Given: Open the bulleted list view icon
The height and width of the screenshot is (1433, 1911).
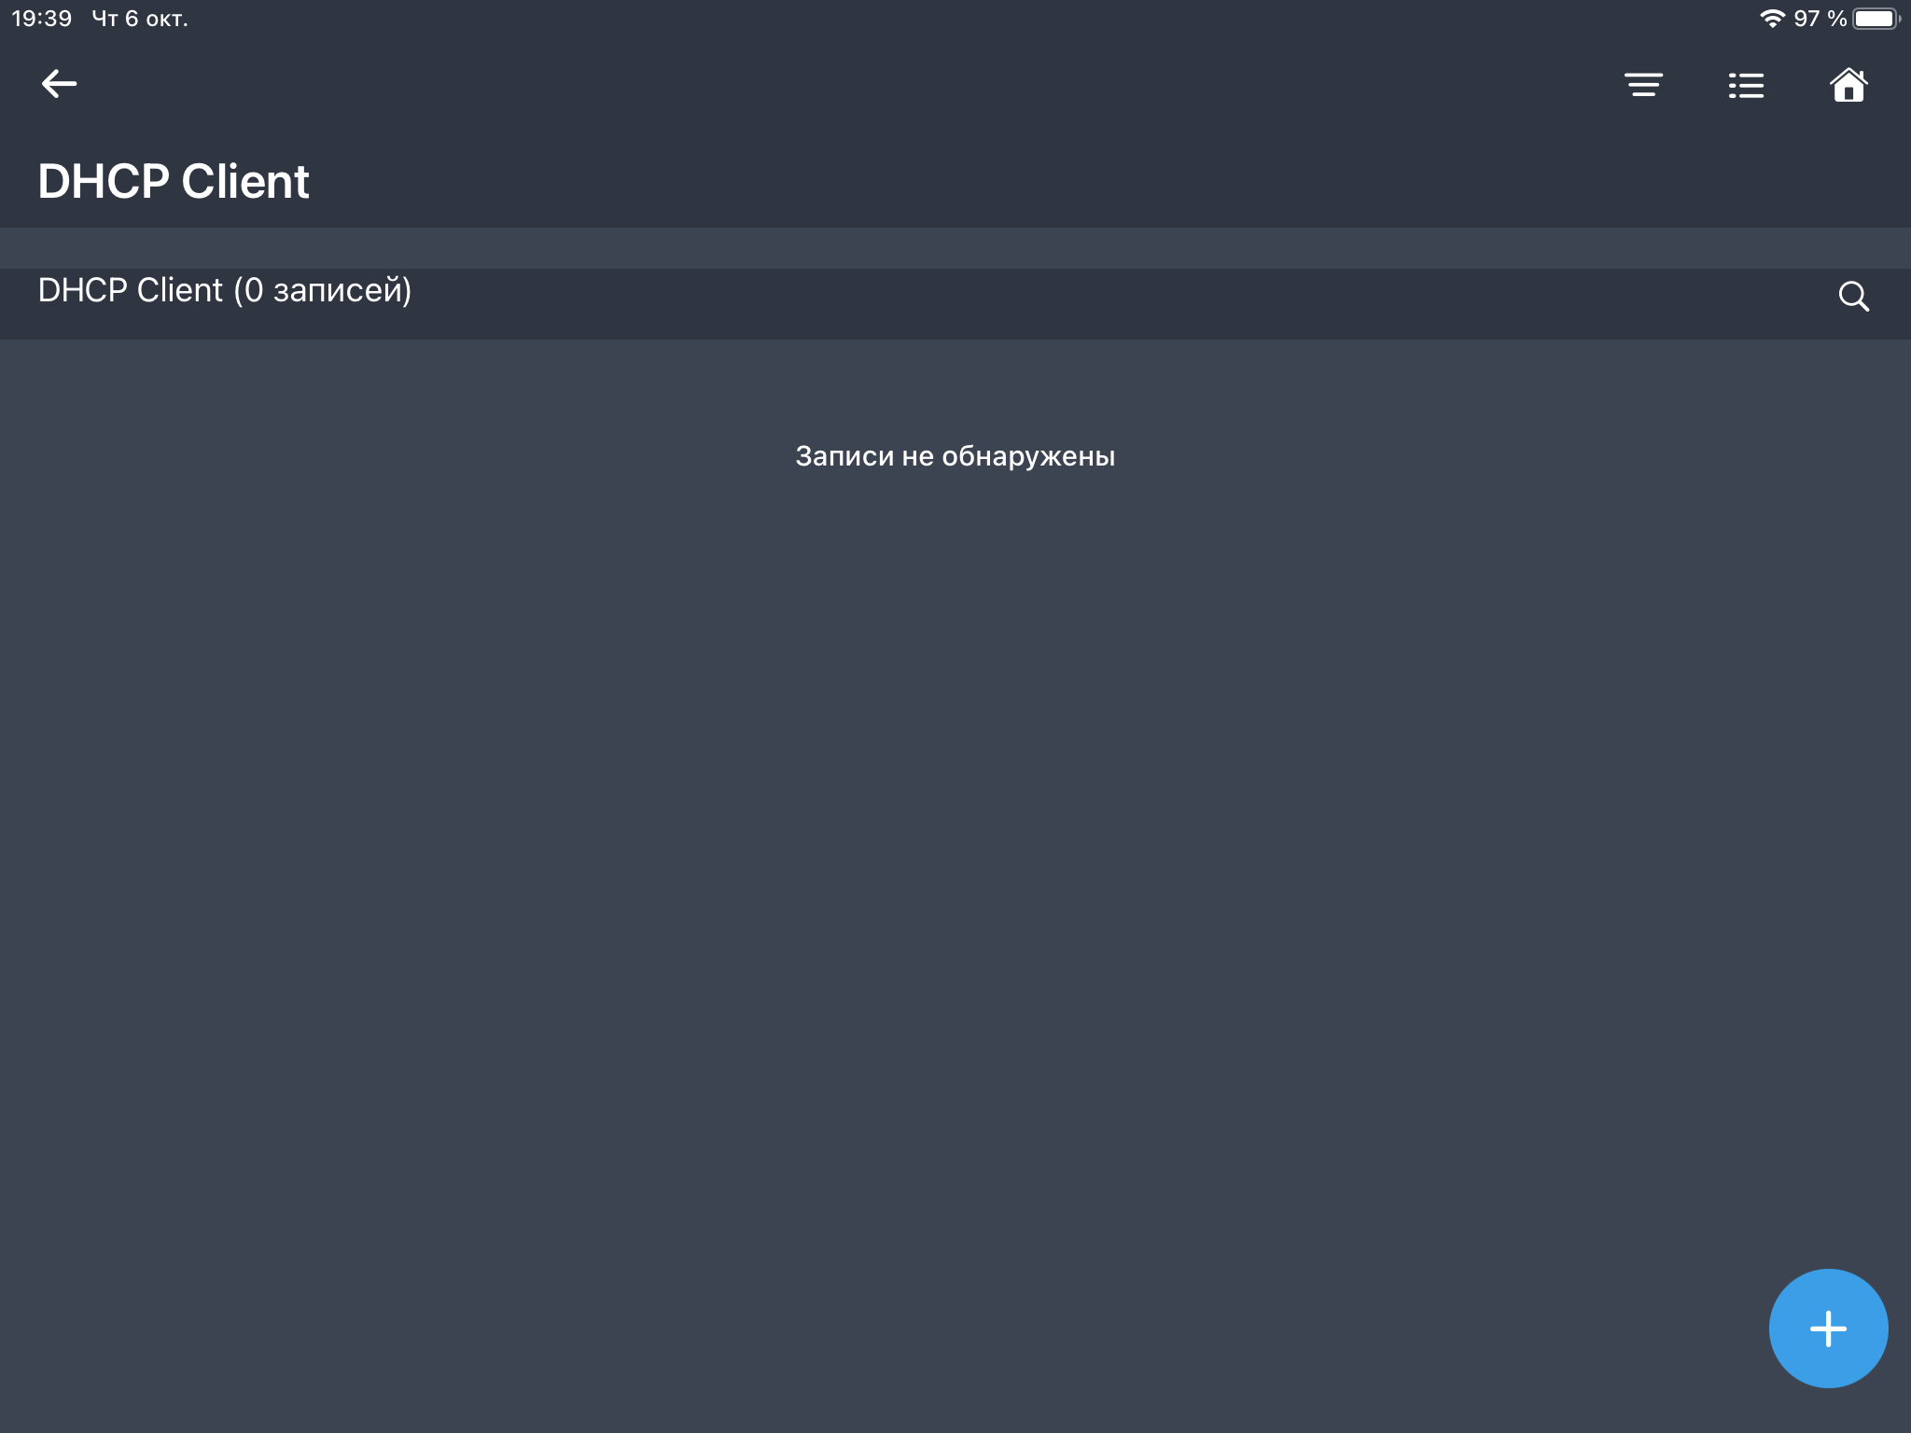Looking at the screenshot, I should coord(1746,85).
